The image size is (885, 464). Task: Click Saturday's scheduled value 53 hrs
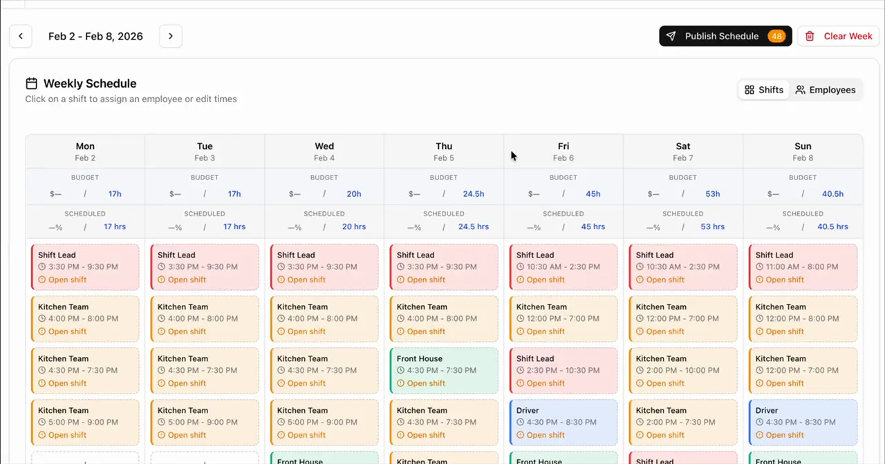click(713, 226)
